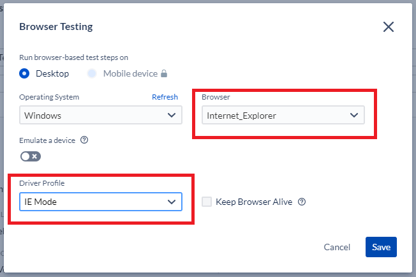Expand the Driver Profile dropdown showing IE Mode
Screen dimensions: 416x277
tap(101, 202)
